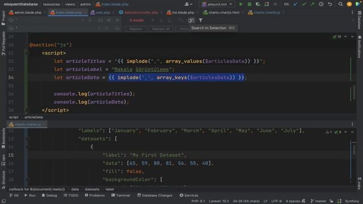
Task: Commit changes with green checkmark
Action: 304,4
